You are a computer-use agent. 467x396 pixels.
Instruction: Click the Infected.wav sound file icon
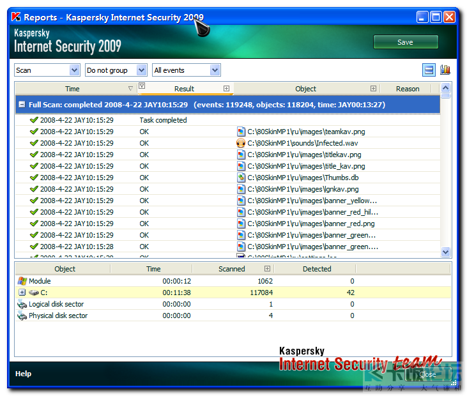pos(241,143)
